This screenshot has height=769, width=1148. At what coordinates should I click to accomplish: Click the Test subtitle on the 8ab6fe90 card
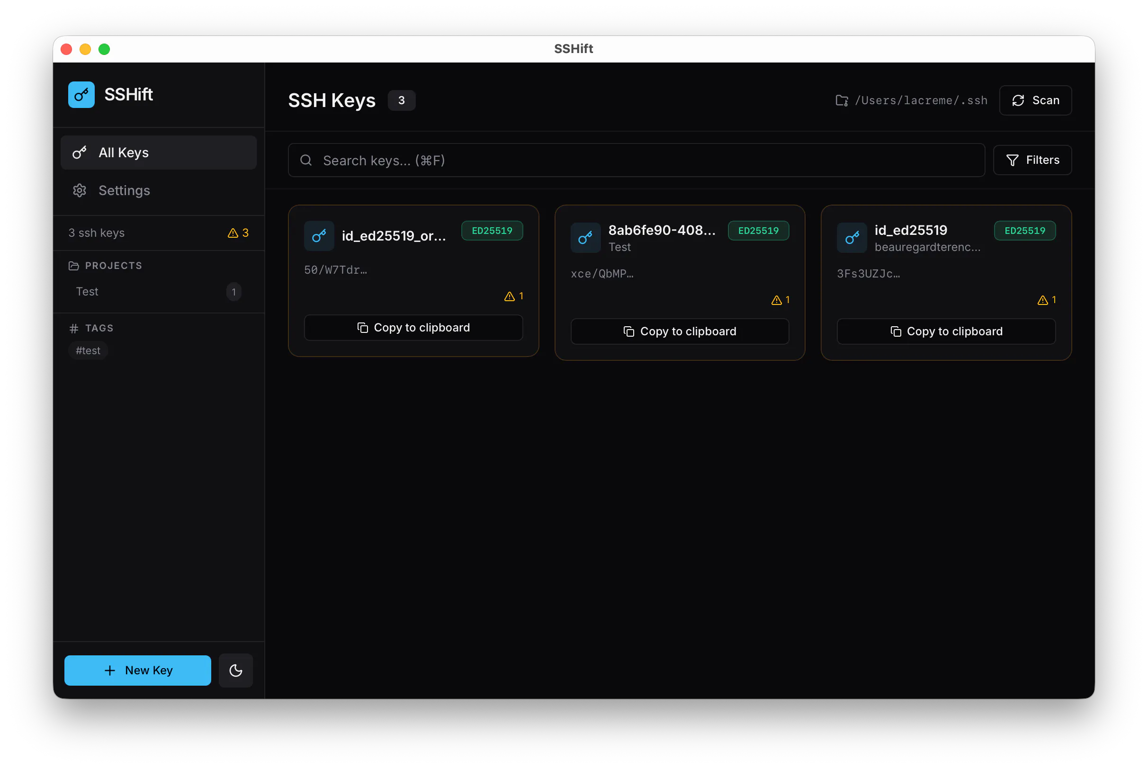tap(619, 247)
